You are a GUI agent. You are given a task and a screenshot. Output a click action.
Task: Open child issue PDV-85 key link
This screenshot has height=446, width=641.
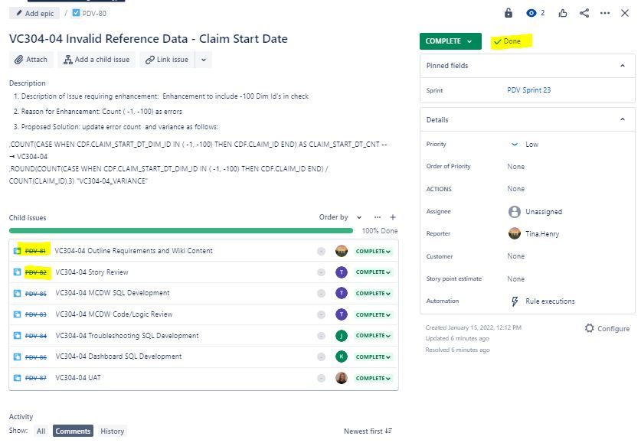[x=35, y=294]
